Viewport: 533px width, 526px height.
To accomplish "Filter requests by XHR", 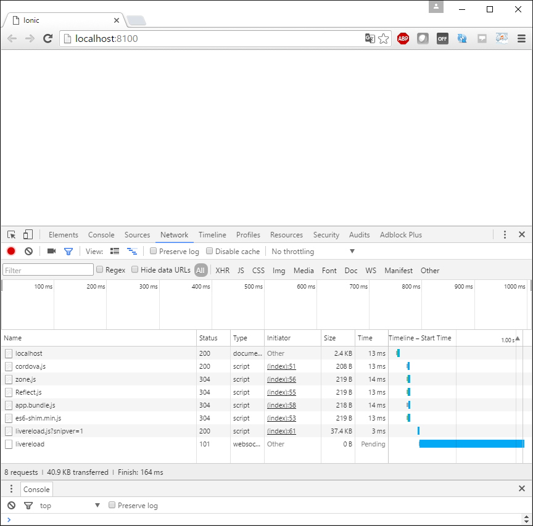I will click(222, 271).
